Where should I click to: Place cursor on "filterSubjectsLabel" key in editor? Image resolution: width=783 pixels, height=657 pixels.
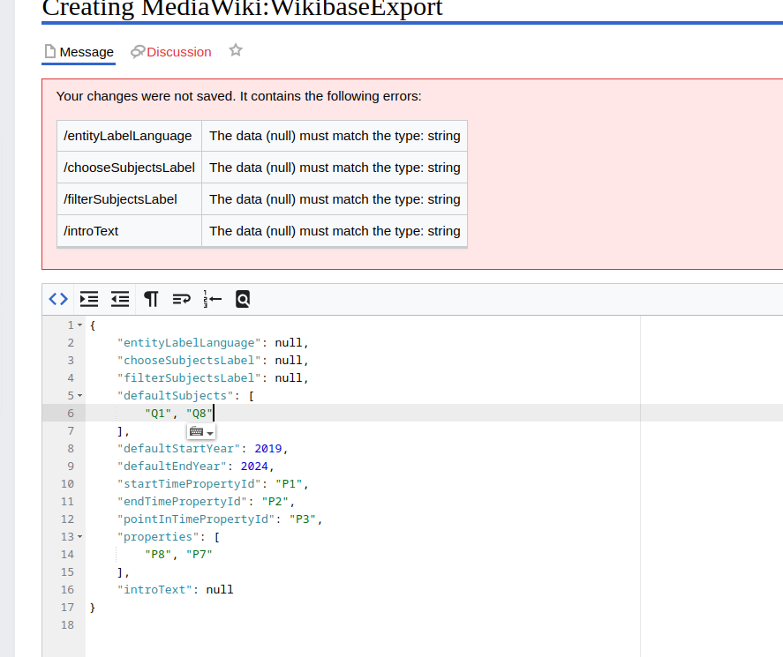tap(189, 378)
